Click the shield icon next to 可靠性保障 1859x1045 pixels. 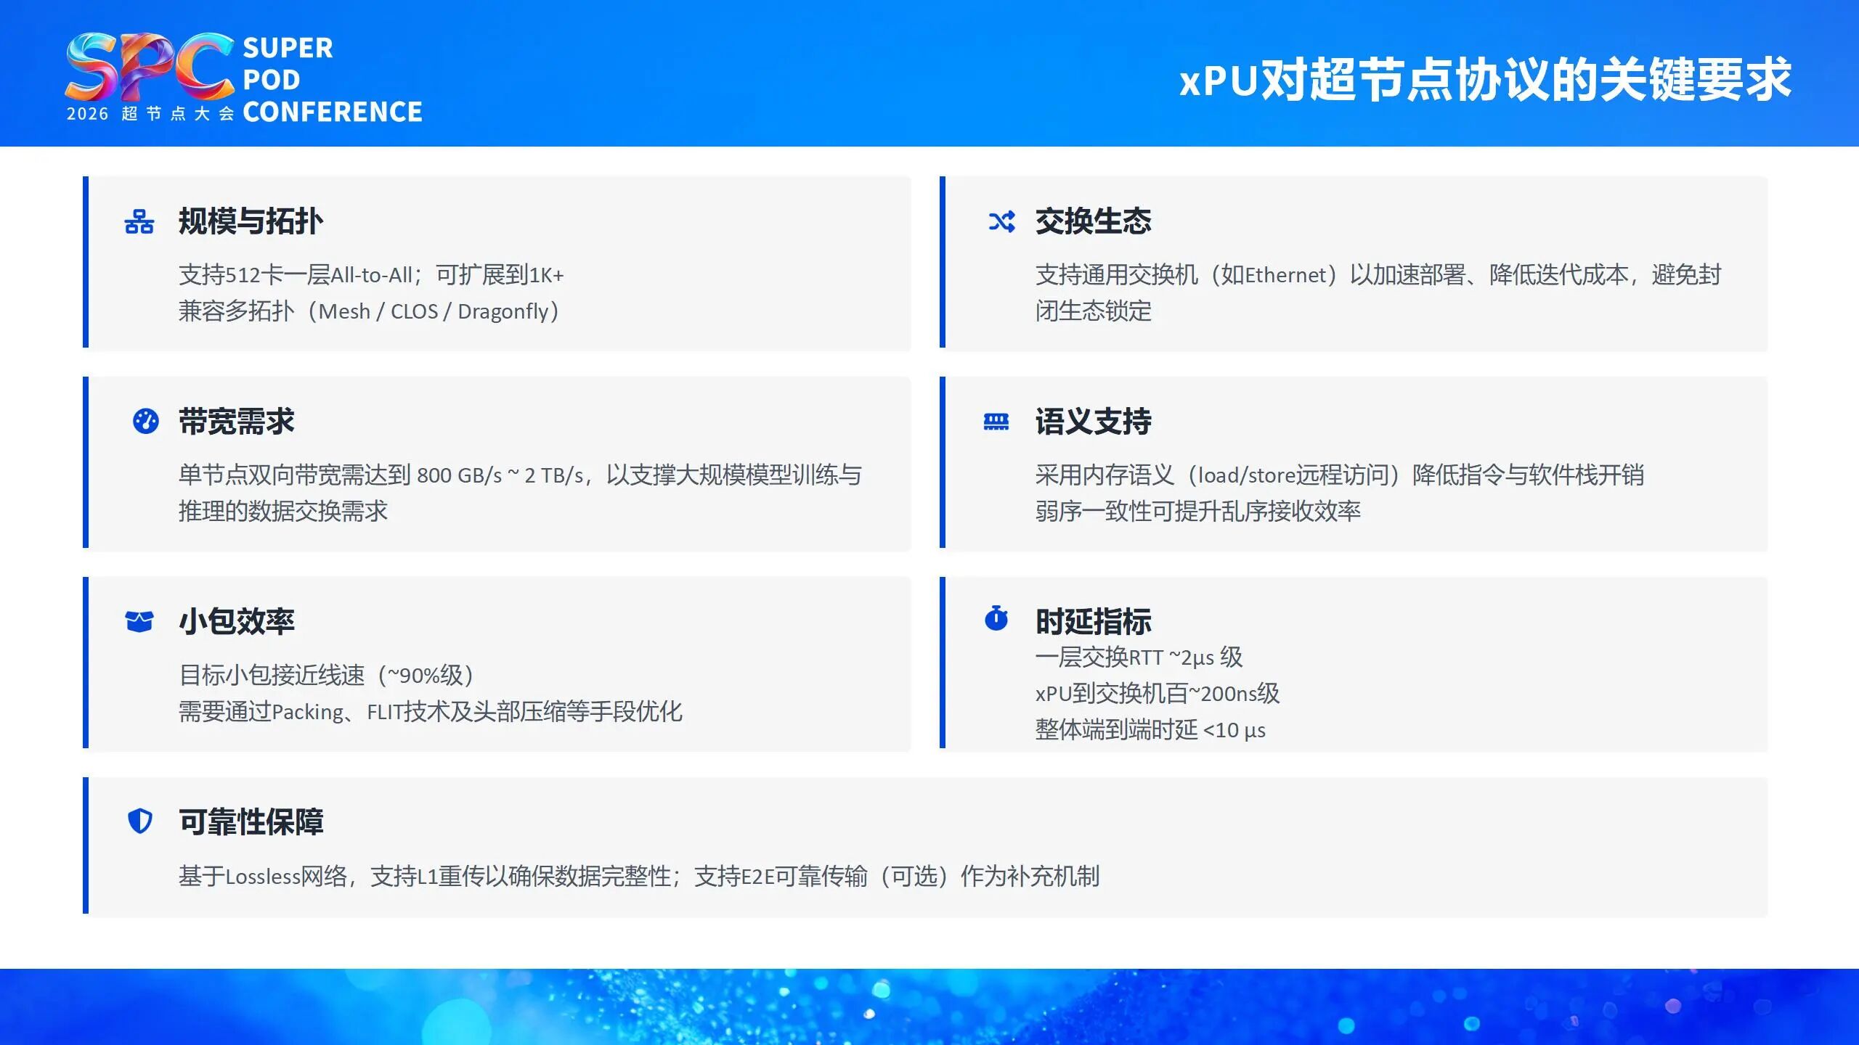[x=142, y=820]
